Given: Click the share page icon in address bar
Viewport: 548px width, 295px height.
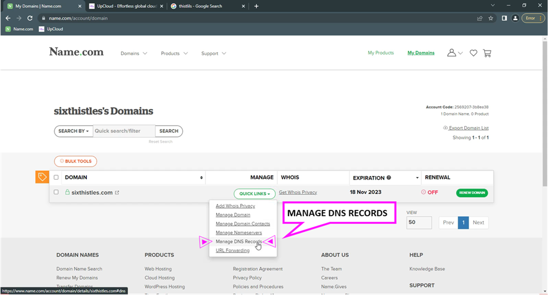Looking at the screenshot, I should [479, 18].
